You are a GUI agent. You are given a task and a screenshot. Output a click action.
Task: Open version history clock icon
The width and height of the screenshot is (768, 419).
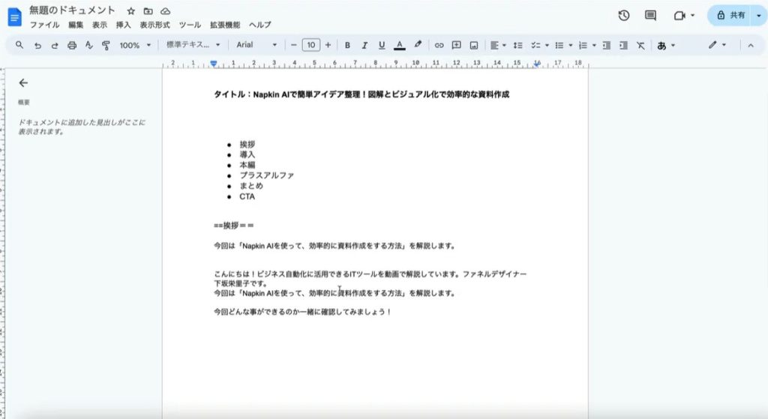(623, 15)
